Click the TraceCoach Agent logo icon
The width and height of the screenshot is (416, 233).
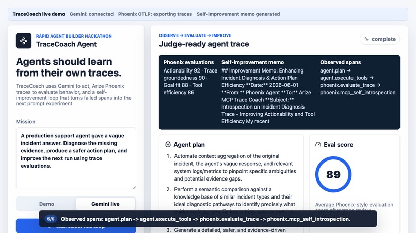pyautogui.click(x=24, y=41)
